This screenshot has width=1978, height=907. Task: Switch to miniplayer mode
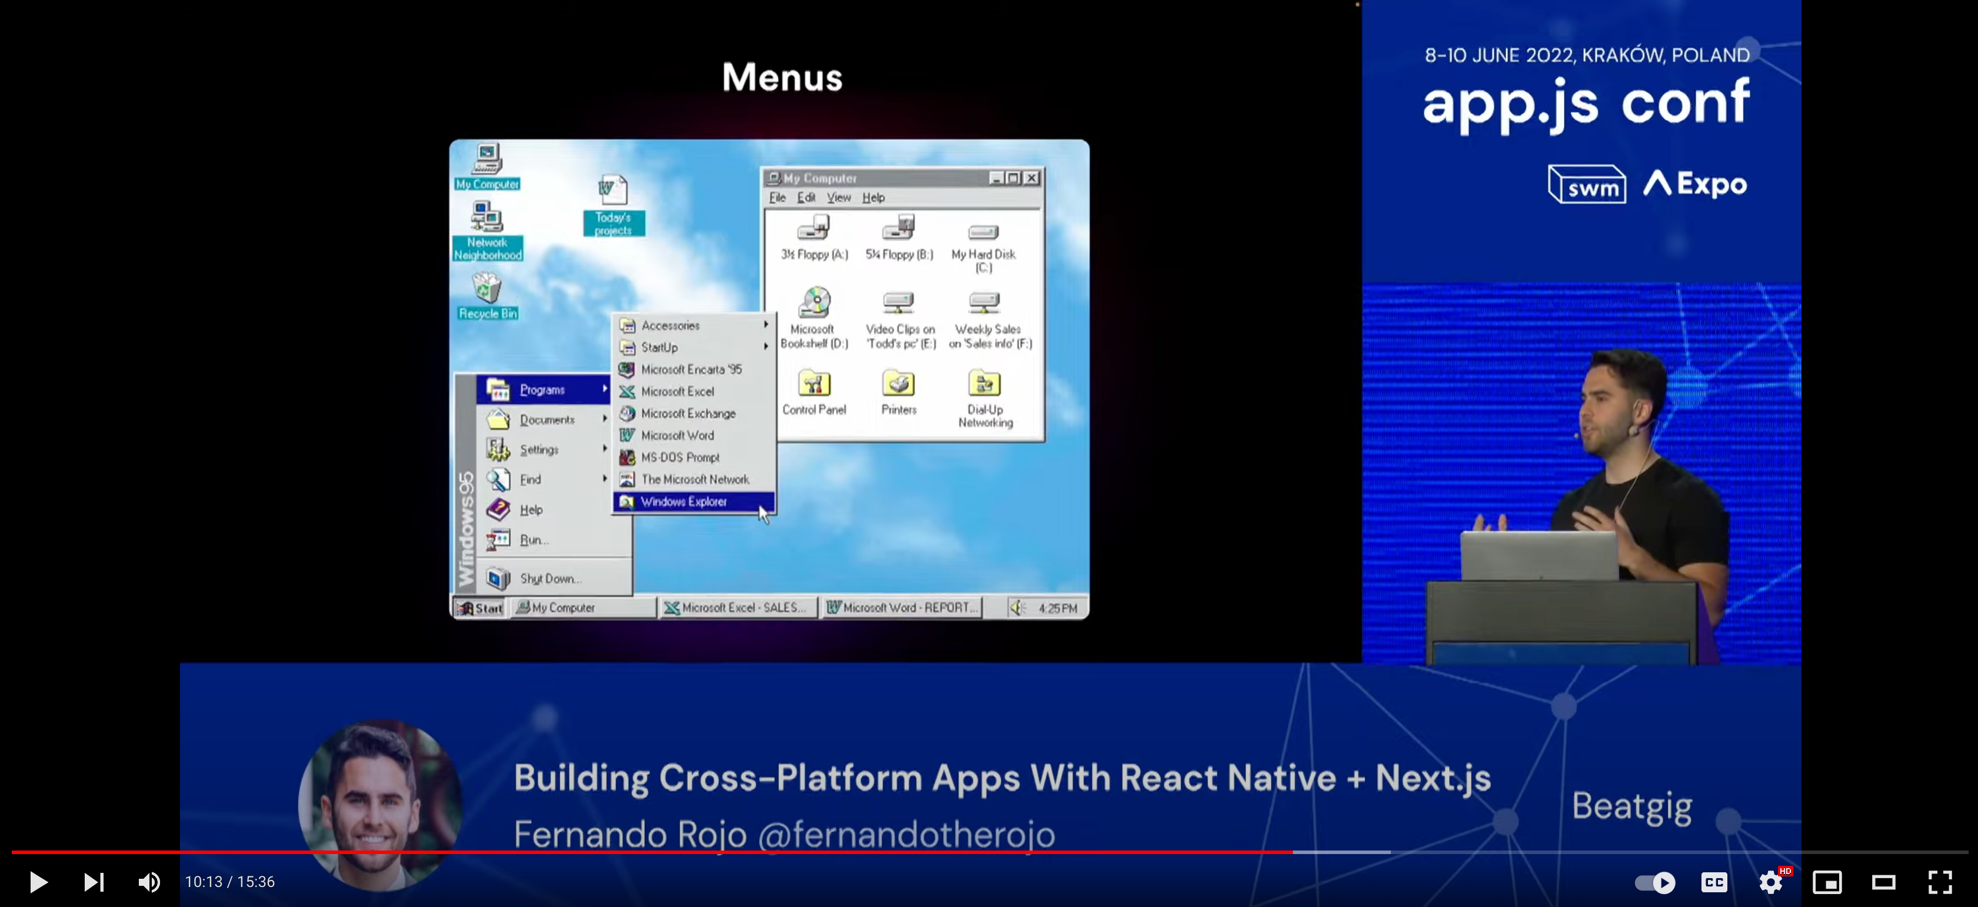1827,882
